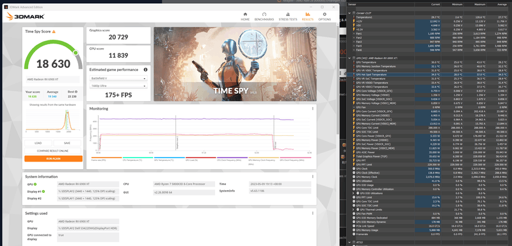
Task: Click the GPU Clock sensor icon
Action: (x=354, y=168)
